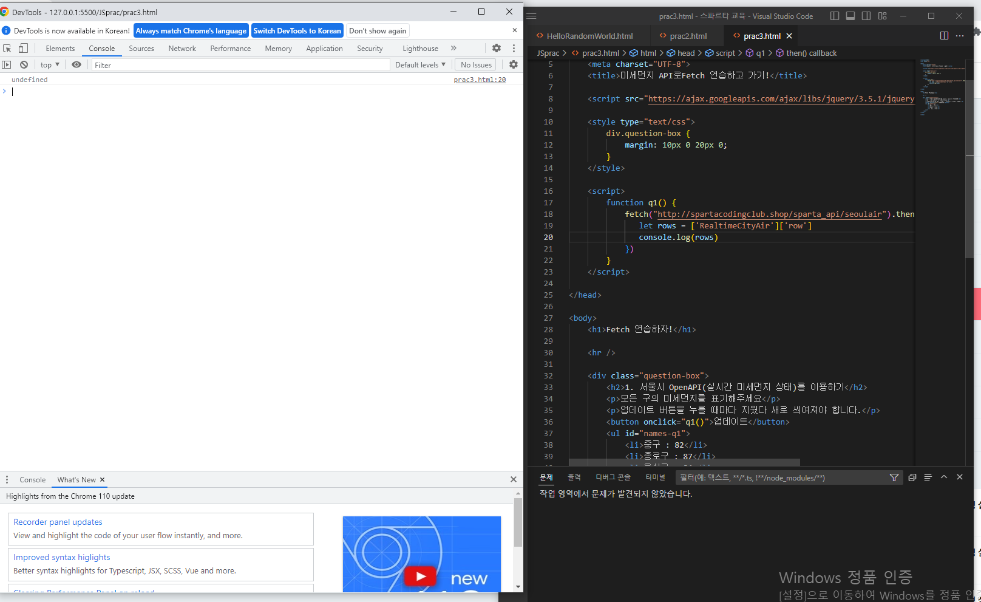Click Always match Chrome's language button
Screen dimensions: 981x602
tap(191, 31)
